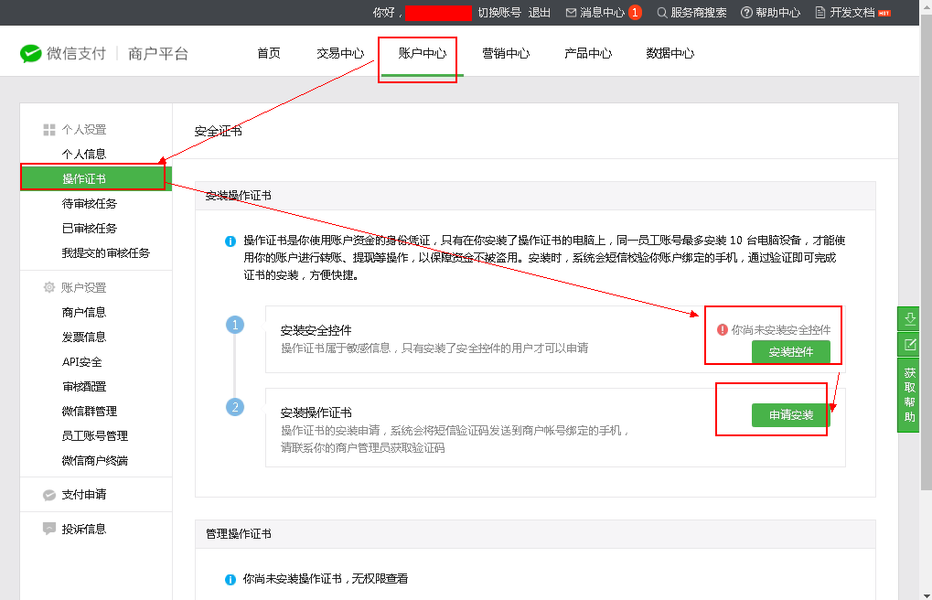Click the WeChat Pay logo
The height and width of the screenshot is (600, 932).
click(x=31, y=54)
